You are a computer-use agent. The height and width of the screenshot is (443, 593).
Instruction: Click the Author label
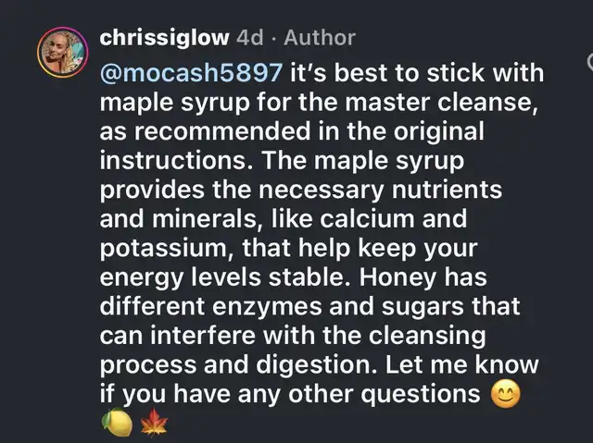pos(320,38)
